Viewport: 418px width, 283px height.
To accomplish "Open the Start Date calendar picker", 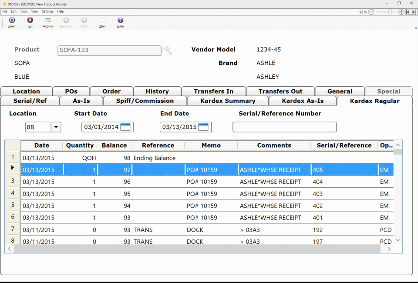I will coord(125,127).
